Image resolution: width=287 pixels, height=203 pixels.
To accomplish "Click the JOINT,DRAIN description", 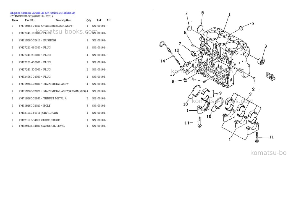I will [50, 113].
